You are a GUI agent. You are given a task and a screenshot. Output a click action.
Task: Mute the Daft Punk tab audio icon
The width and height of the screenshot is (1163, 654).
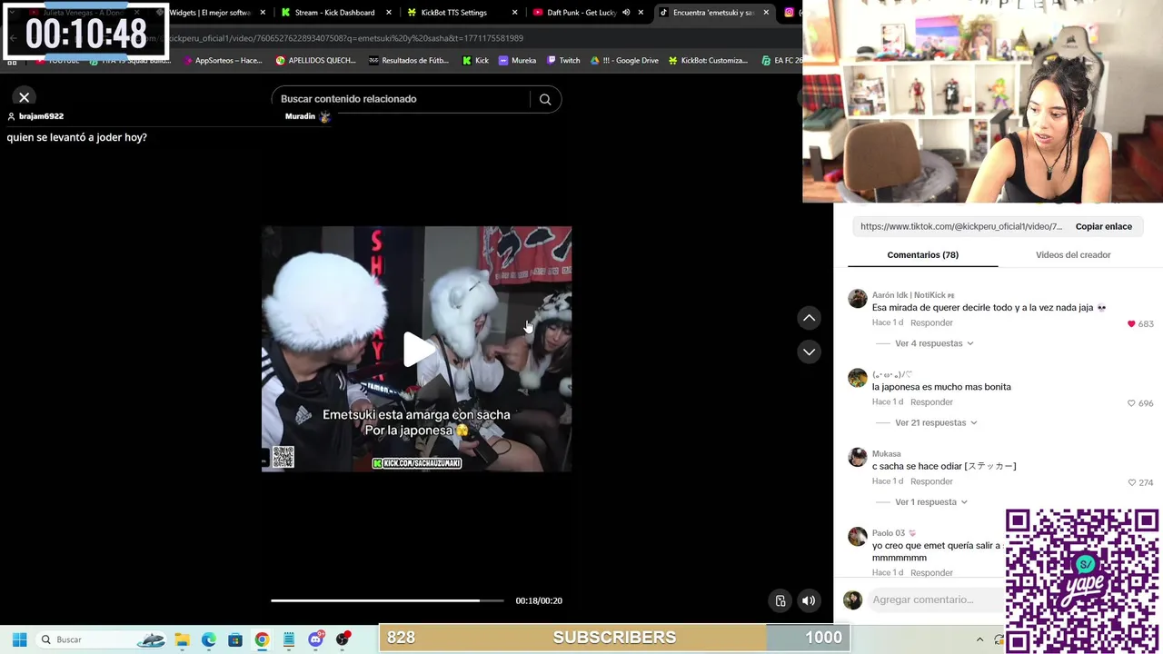(626, 13)
